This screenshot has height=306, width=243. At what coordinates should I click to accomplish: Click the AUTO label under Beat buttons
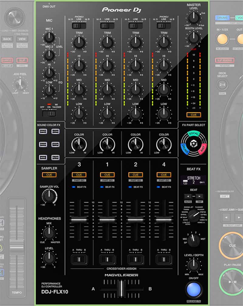[188, 202]
